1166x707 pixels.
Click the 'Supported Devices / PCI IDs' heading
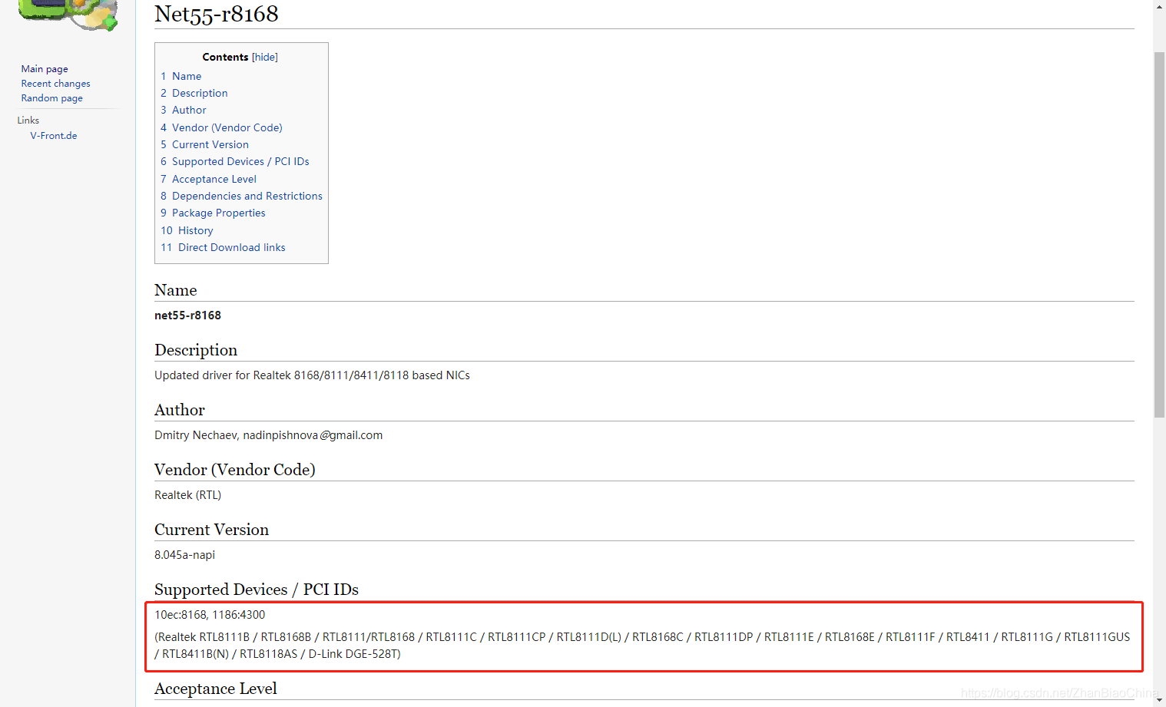(x=257, y=590)
